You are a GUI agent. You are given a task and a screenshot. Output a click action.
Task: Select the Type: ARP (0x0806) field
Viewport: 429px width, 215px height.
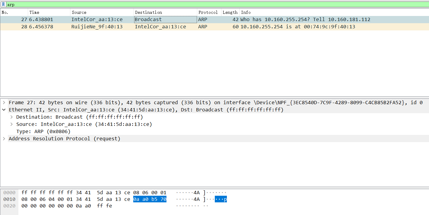43,132
